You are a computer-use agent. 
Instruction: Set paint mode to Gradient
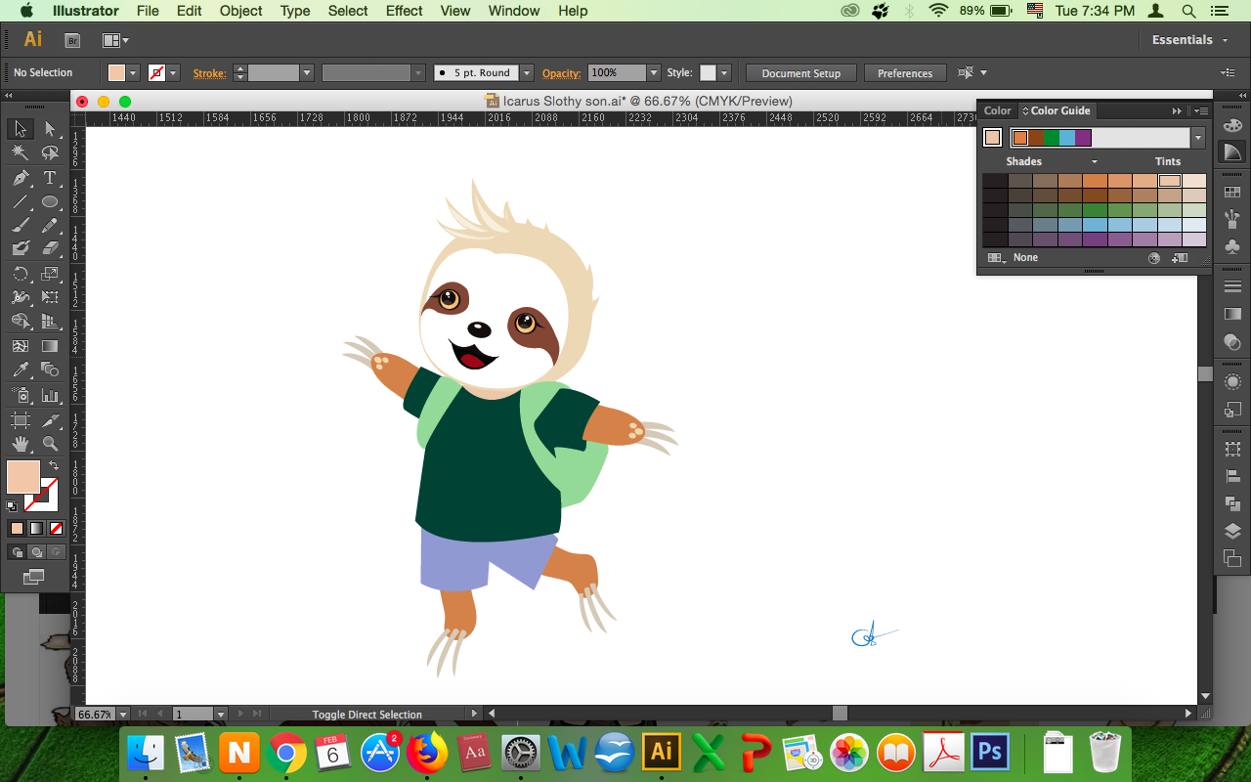pos(36,528)
